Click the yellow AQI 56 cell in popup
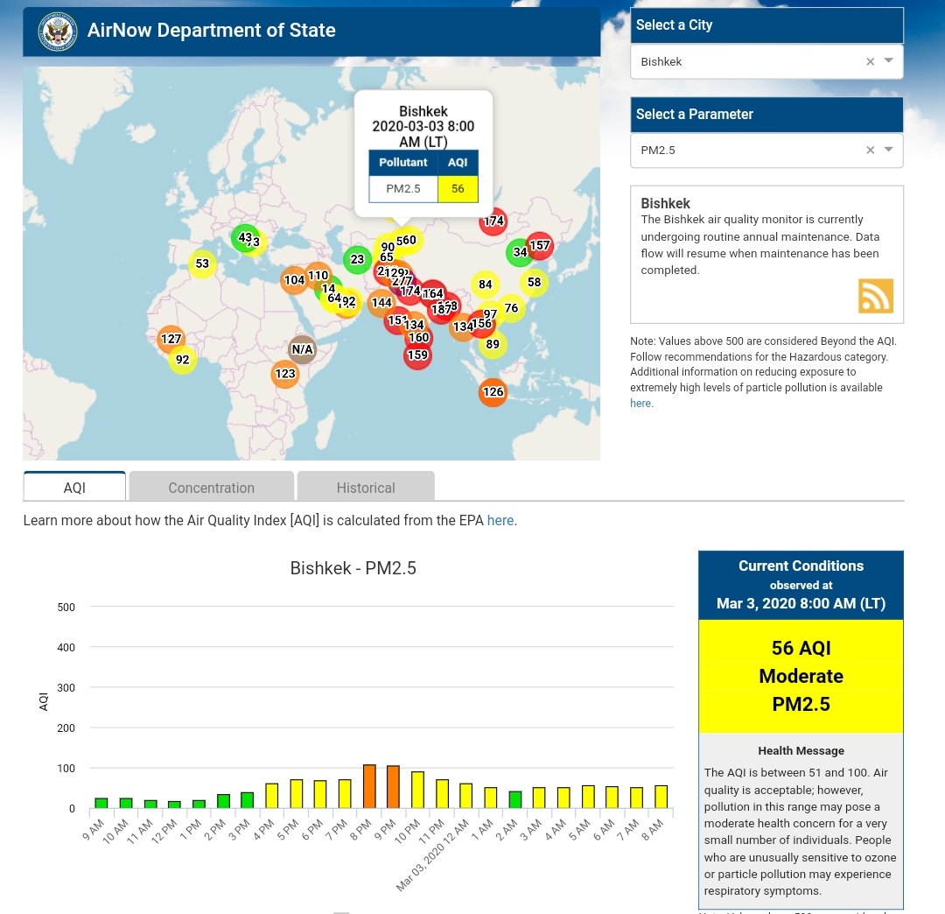Image resolution: width=945 pixels, height=914 pixels. [x=458, y=188]
